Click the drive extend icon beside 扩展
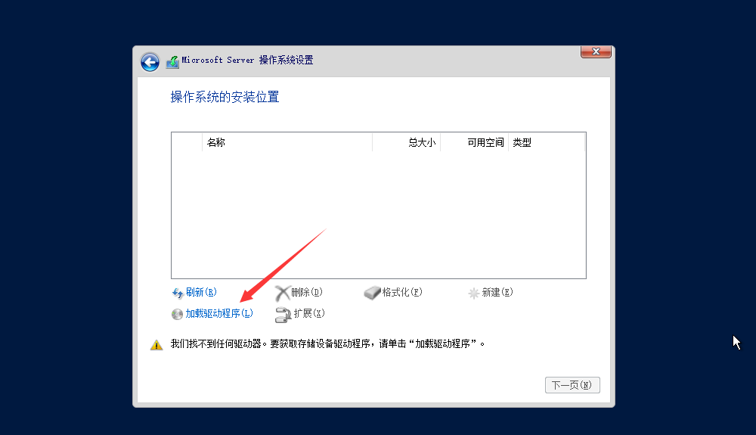The image size is (756, 435). [x=283, y=314]
